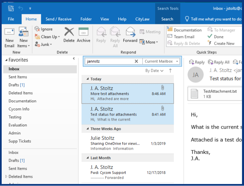This screenshot has width=244, height=186.
Task: Open the More test attachments email
Action: pos(128,94)
